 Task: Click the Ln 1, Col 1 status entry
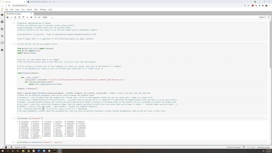pyautogui.click(x=251, y=147)
